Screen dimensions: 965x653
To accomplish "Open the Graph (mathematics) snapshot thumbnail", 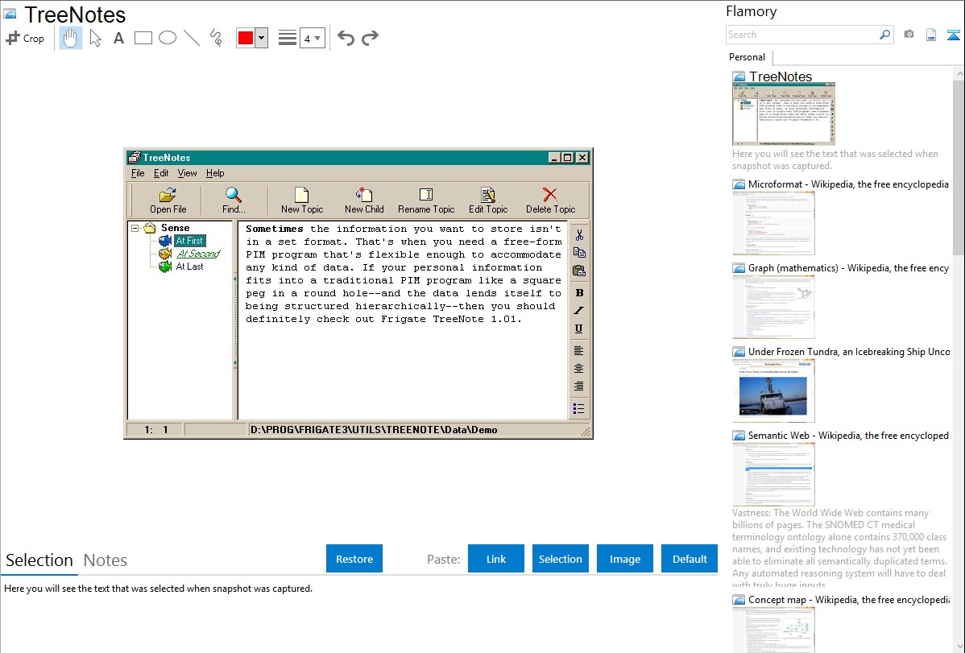I will point(773,307).
